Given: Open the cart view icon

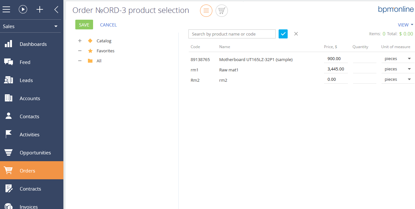Looking at the screenshot, I should click(x=222, y=11).
